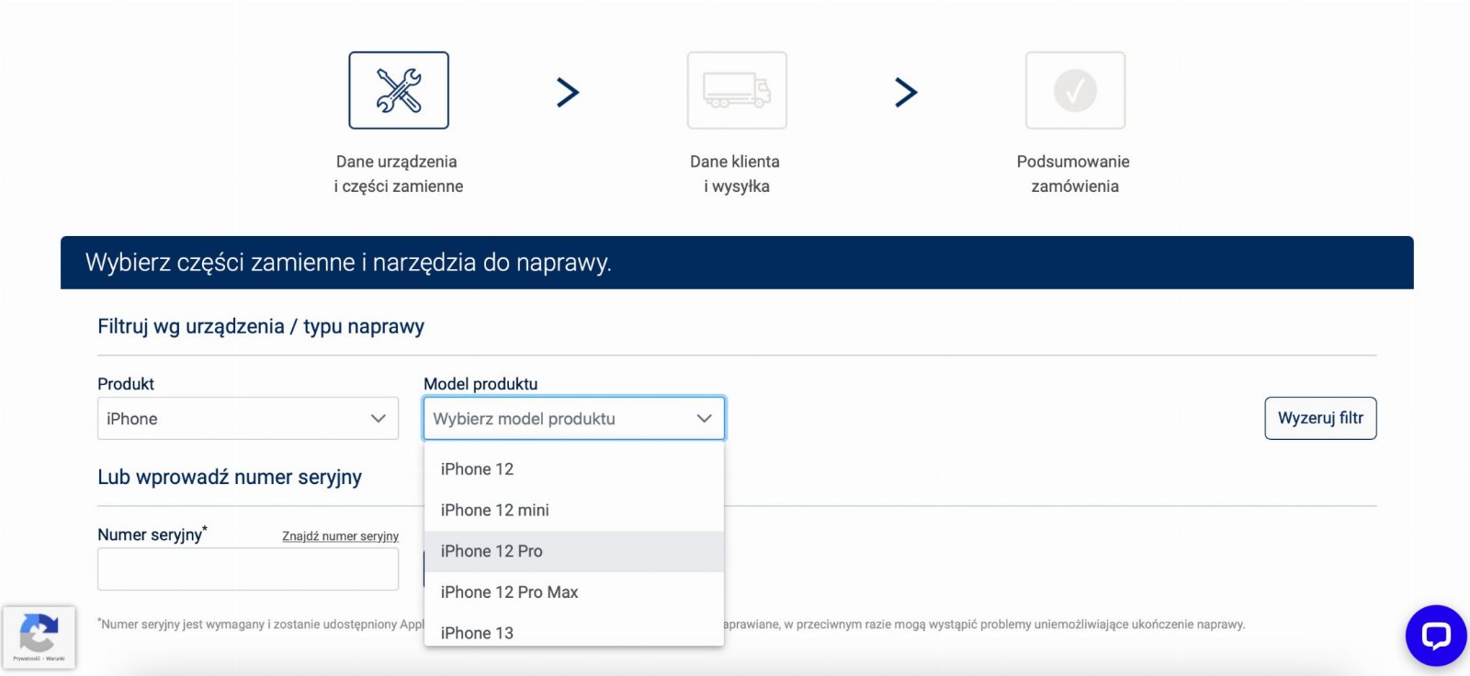Screen dimensions: 1470x676
Task: Choose iPhone 12 mini option
Action: 574,511
